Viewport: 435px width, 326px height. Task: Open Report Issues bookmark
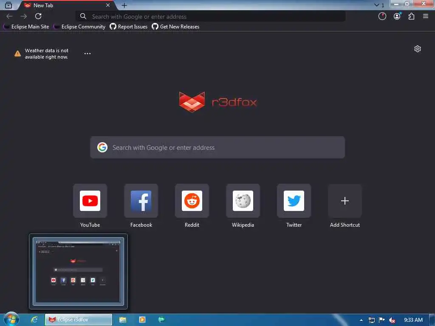click(129, 27)
